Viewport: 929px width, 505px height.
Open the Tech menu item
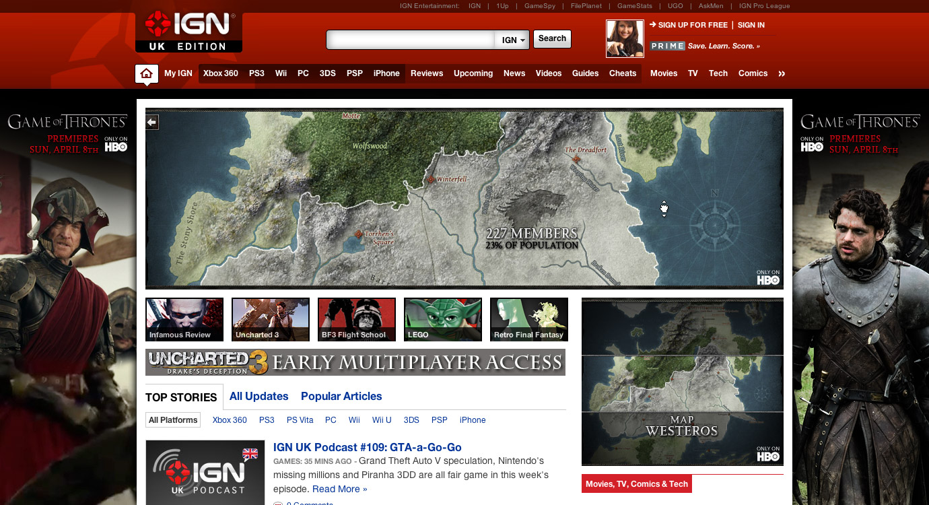[x=718, y=73]
